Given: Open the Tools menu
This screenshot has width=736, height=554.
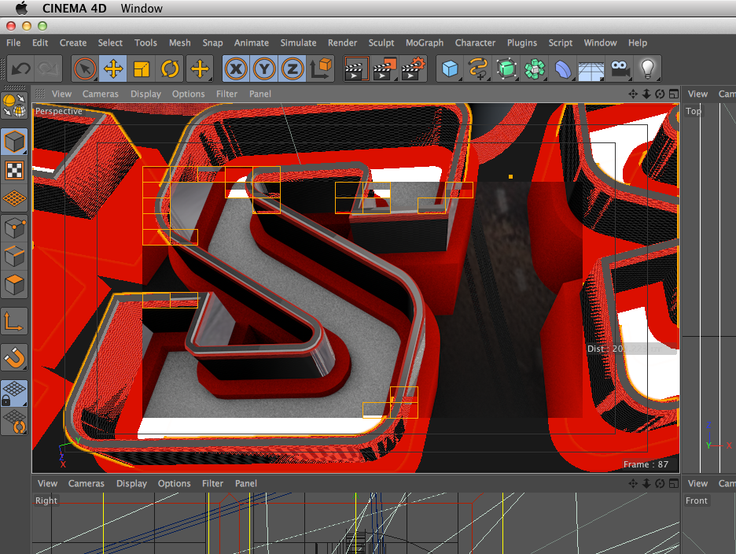Looking at the screenshot, I should (145, 42).
